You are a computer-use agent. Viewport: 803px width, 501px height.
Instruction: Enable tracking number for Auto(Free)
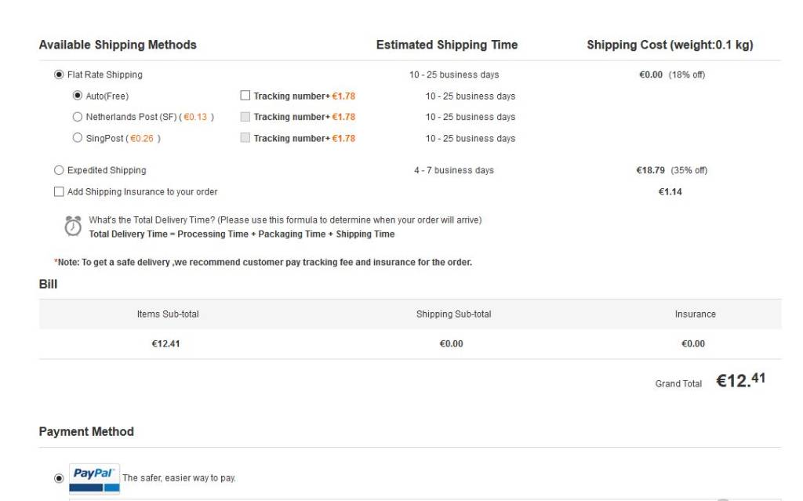[245, 96]
